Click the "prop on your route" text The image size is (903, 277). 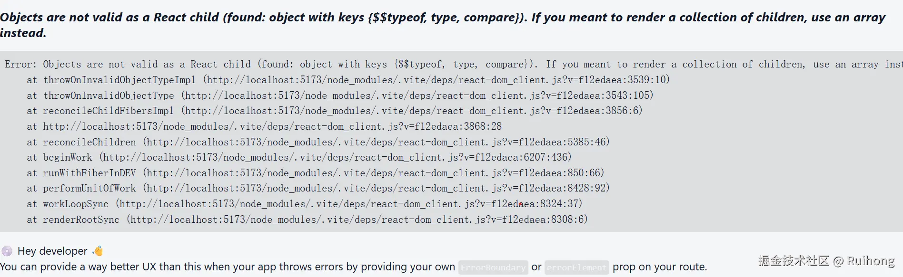click(x=660, y=267)
